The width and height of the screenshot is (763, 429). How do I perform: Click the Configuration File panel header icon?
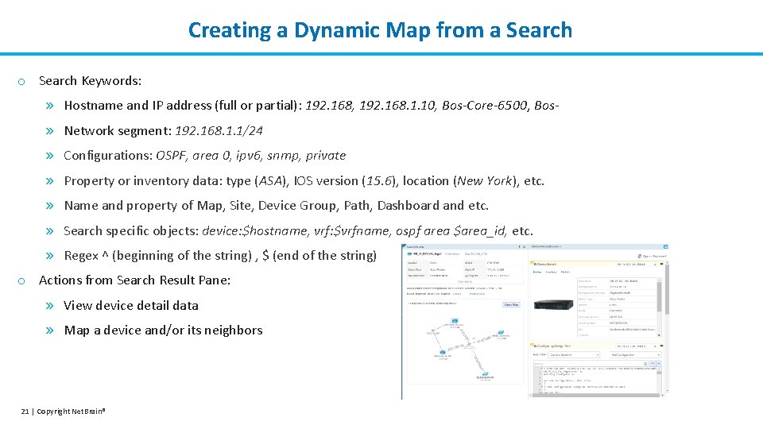point(535,346)
